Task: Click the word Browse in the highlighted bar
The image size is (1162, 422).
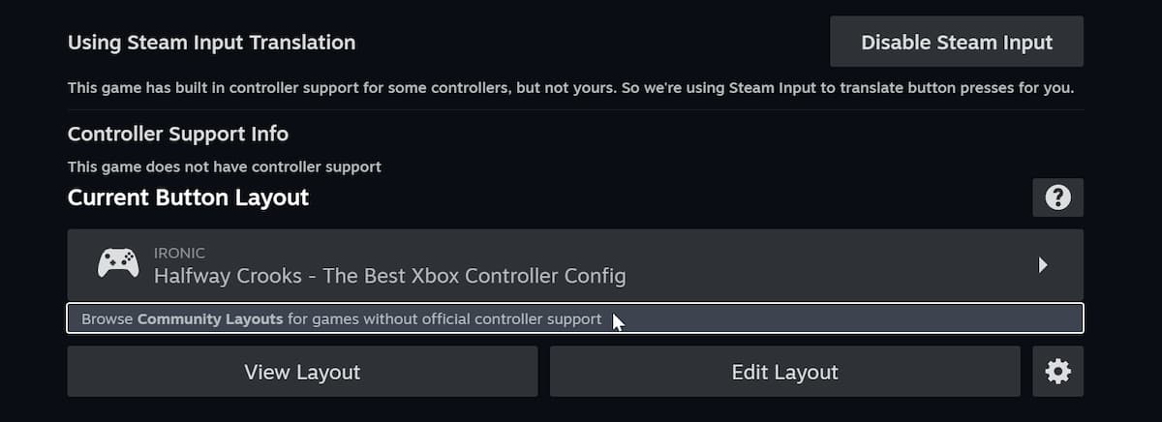Action: (107, 318)
